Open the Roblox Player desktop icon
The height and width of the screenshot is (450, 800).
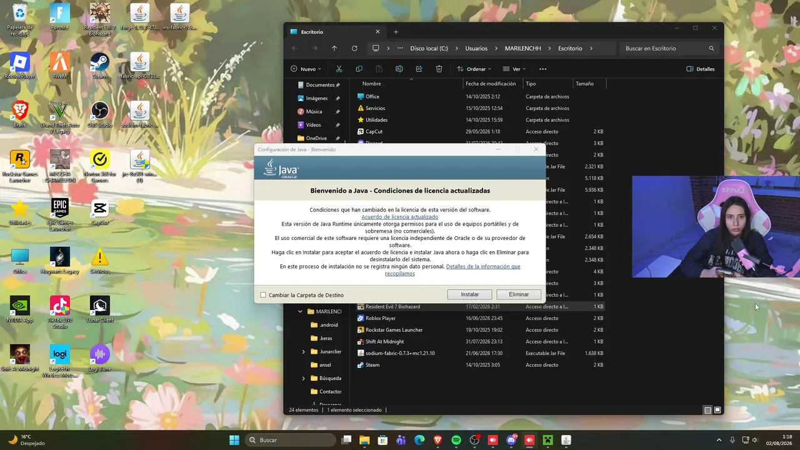pyautogui.click(x=20, y=66)
